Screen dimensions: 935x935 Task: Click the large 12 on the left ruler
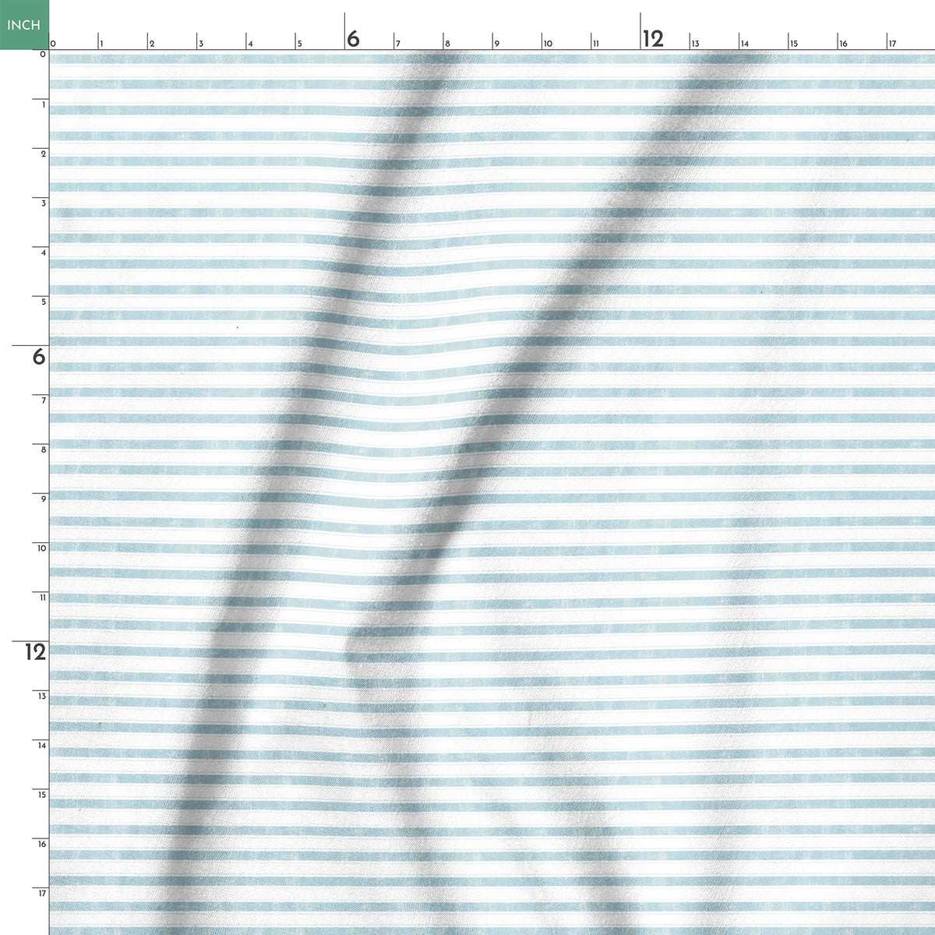click(x=35, y=652)
